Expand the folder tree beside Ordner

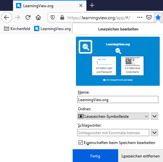click(x=154, y=116)
